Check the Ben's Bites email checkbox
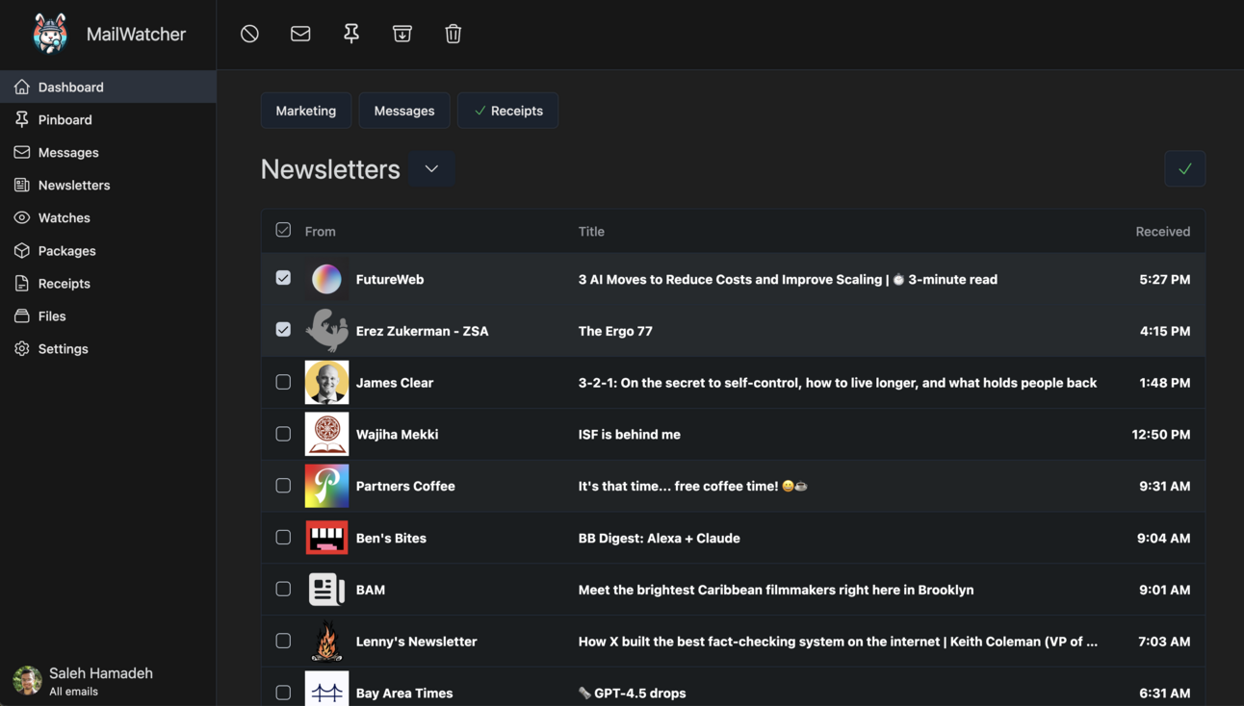1244x706 pixels. (283, 537)
